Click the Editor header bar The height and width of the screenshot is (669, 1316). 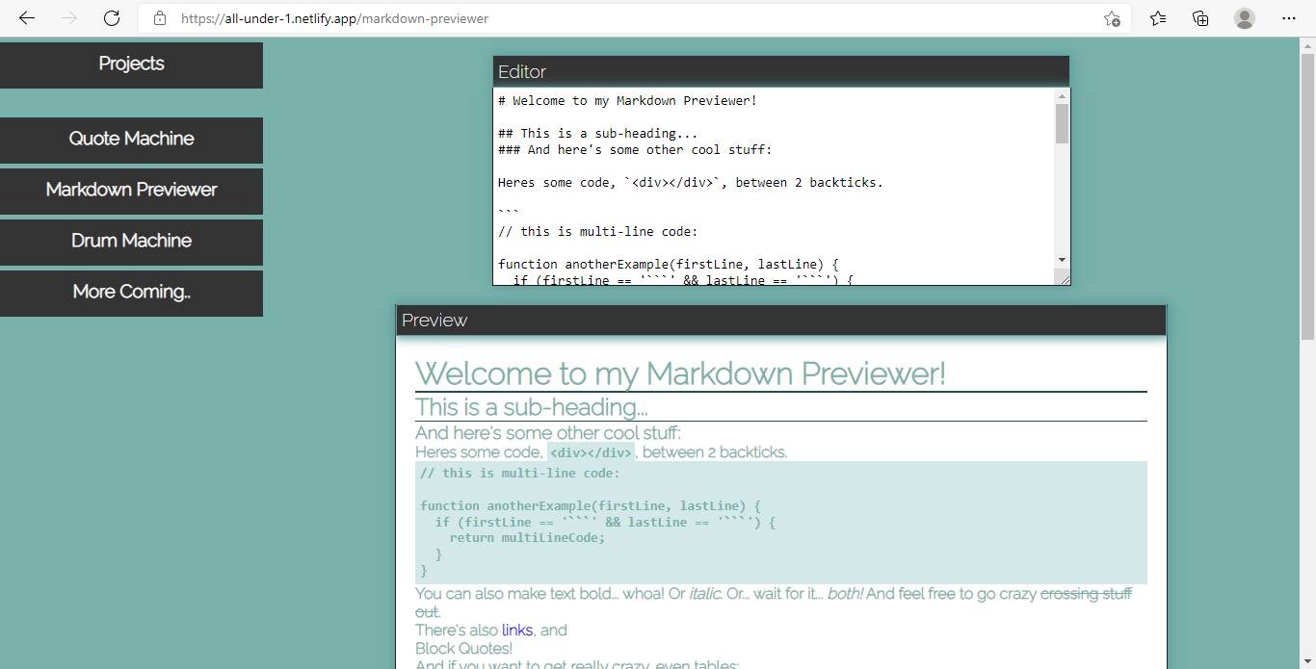(x=781, y=71)
